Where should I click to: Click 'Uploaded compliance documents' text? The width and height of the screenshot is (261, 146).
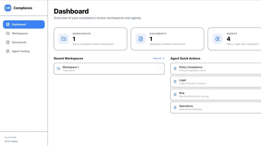click(x=167, y=44)
